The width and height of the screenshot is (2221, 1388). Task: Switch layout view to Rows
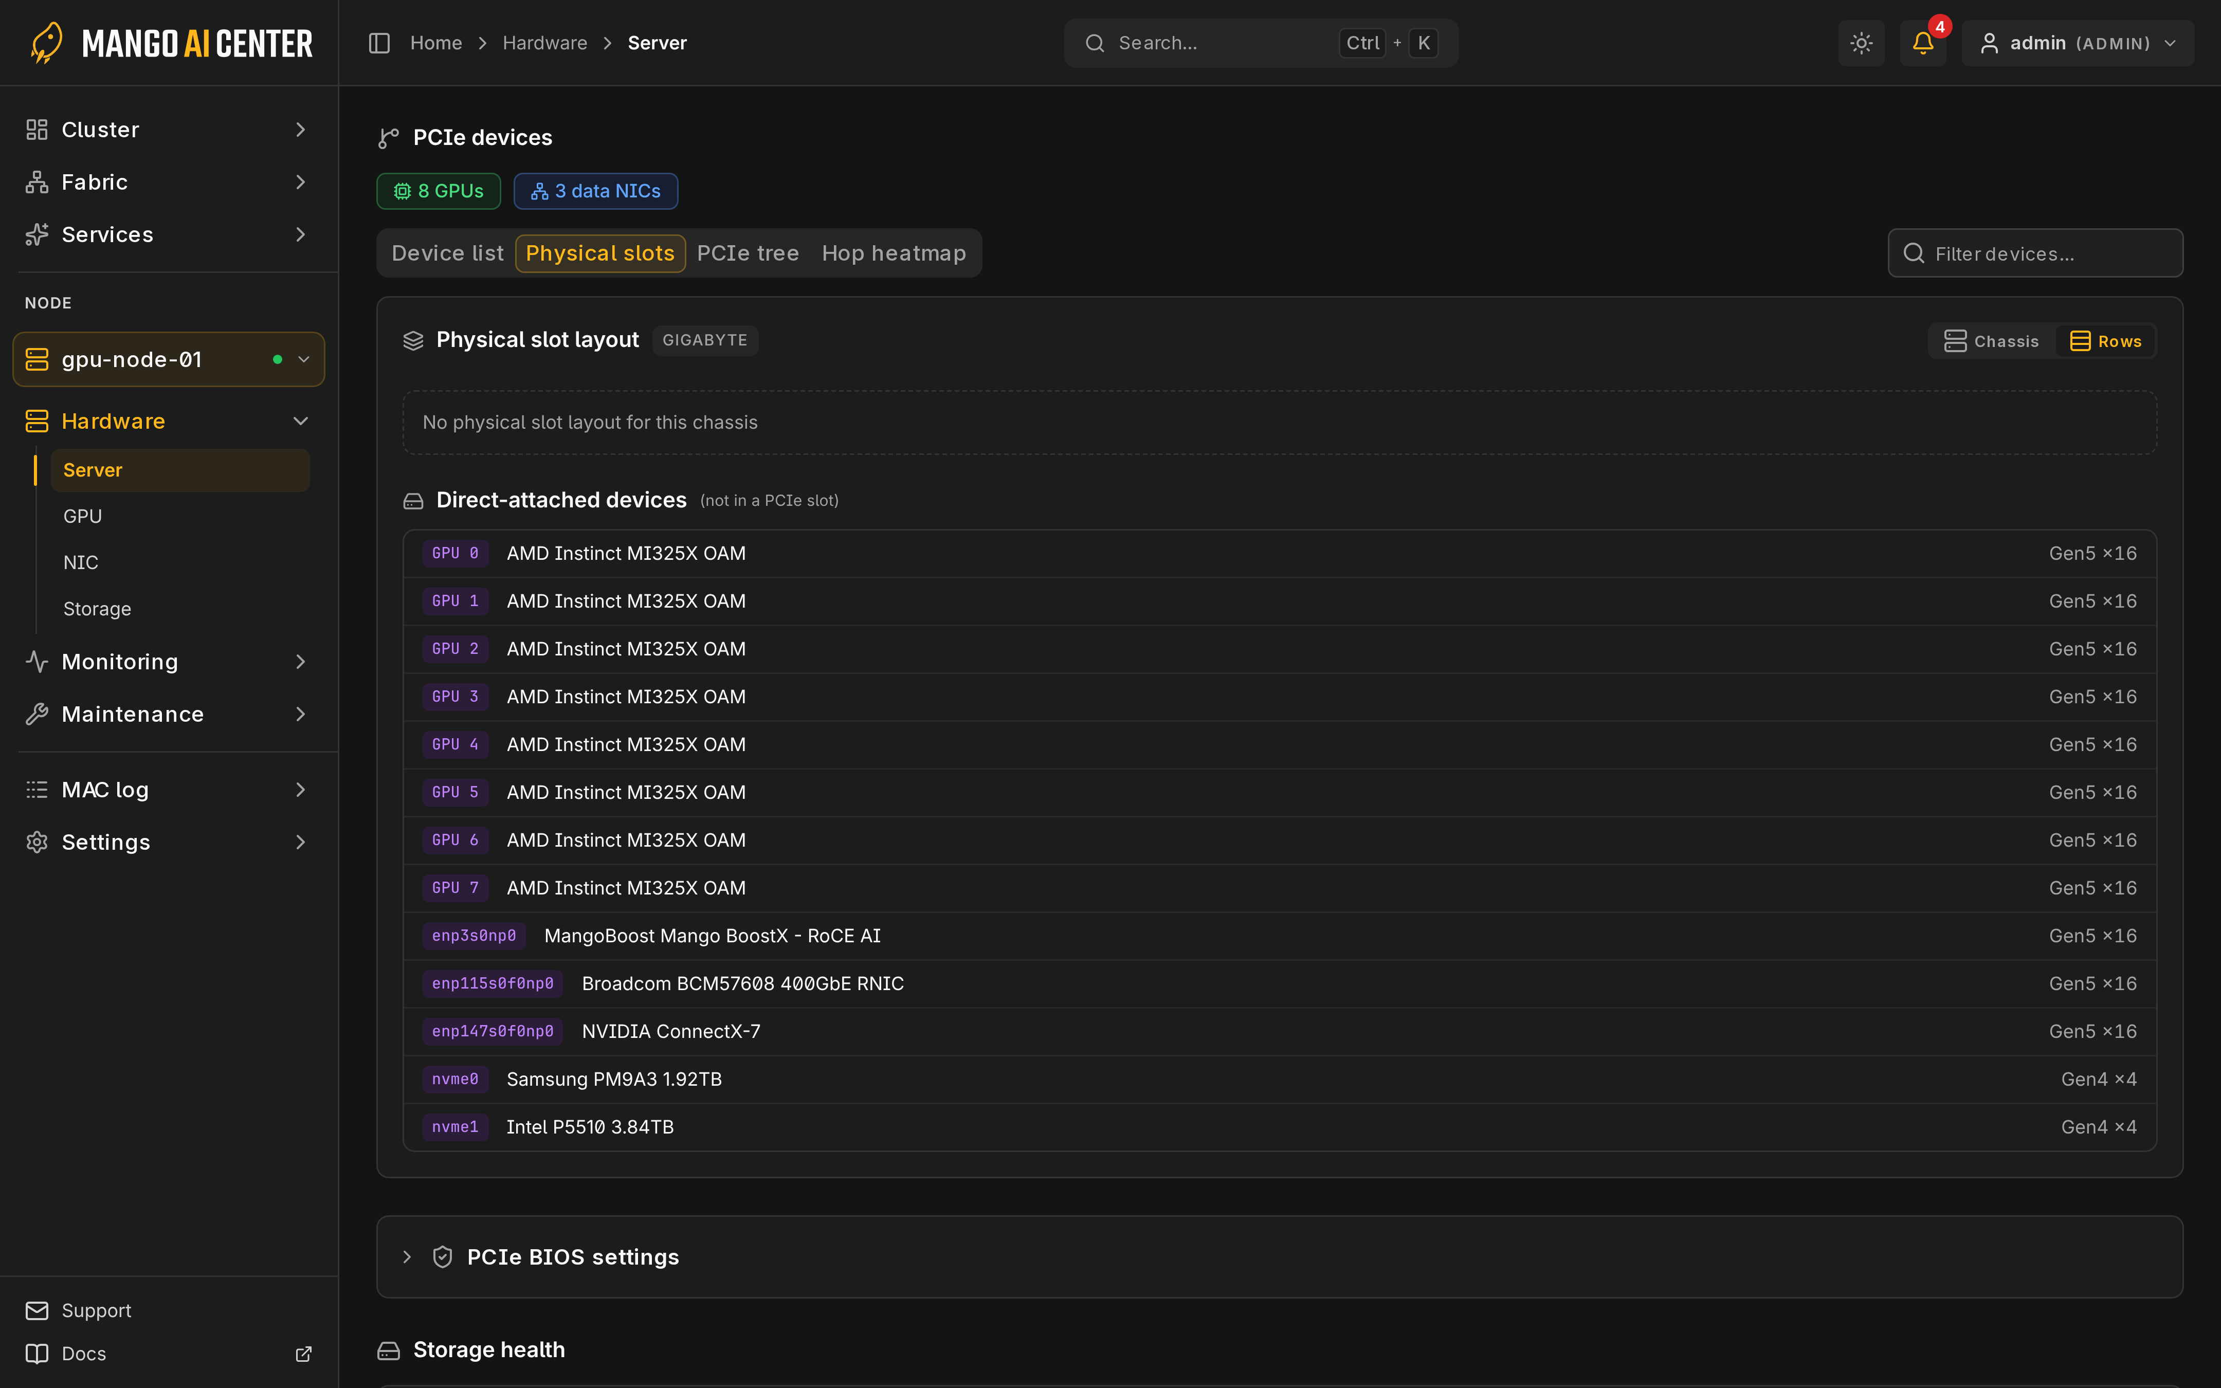point(2105,340)
